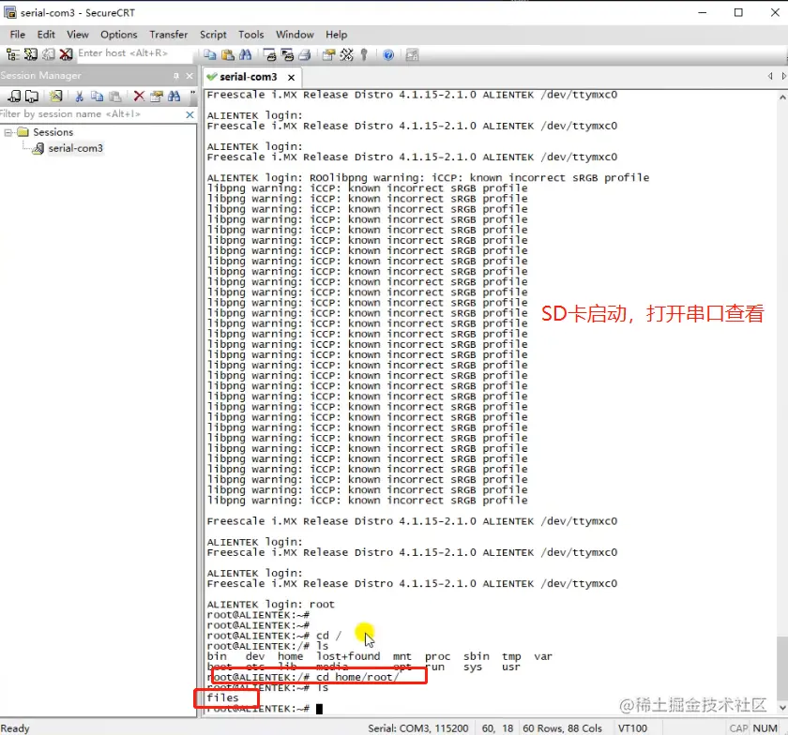Click Filter by session name field
Viewport: 788px width, 735px height.
(x=92, y=114)
